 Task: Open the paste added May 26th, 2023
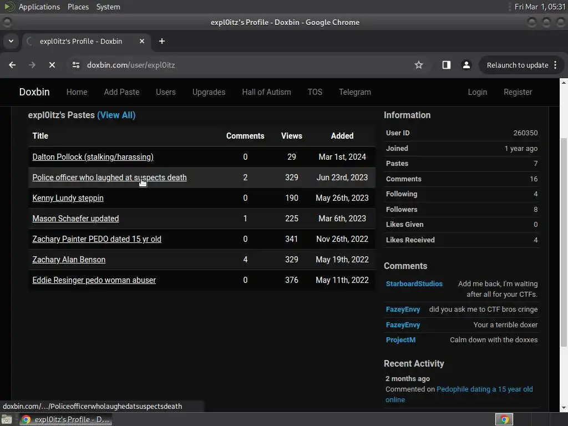click(x=68, y=198)
